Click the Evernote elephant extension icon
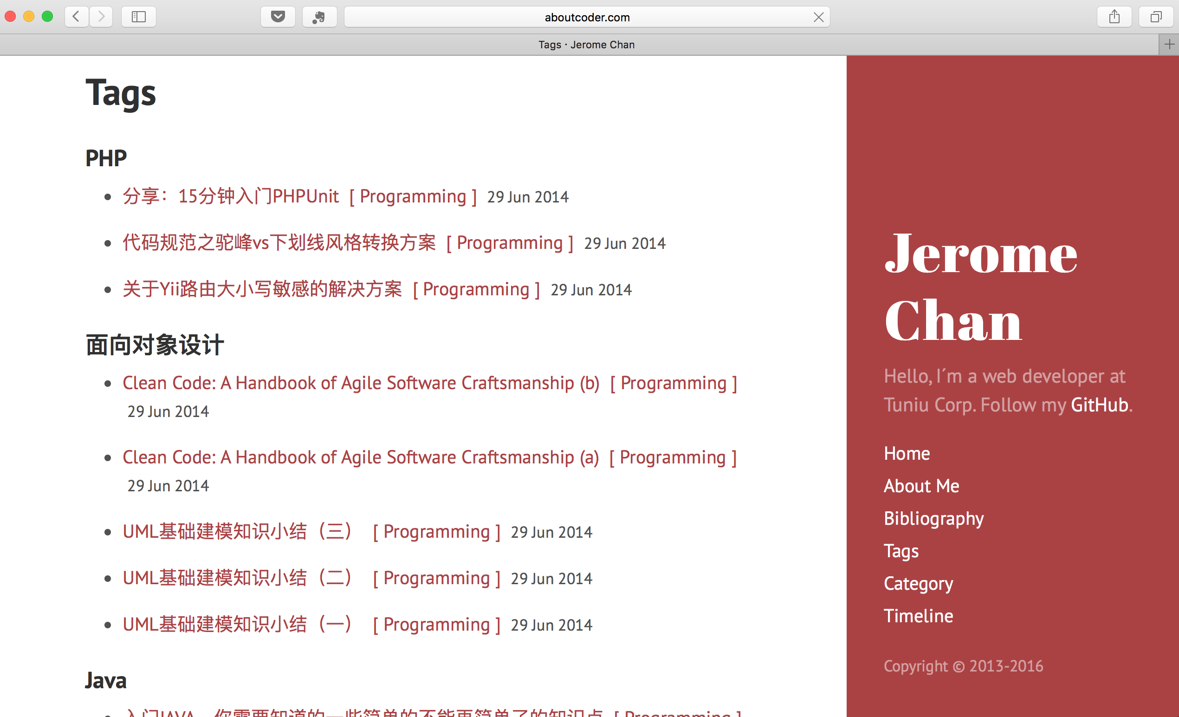 coord(319,17)
